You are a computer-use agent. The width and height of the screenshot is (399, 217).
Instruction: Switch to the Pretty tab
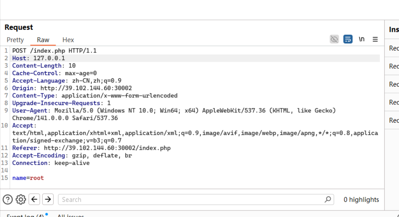pyautogui.click(x=15, y=40)
